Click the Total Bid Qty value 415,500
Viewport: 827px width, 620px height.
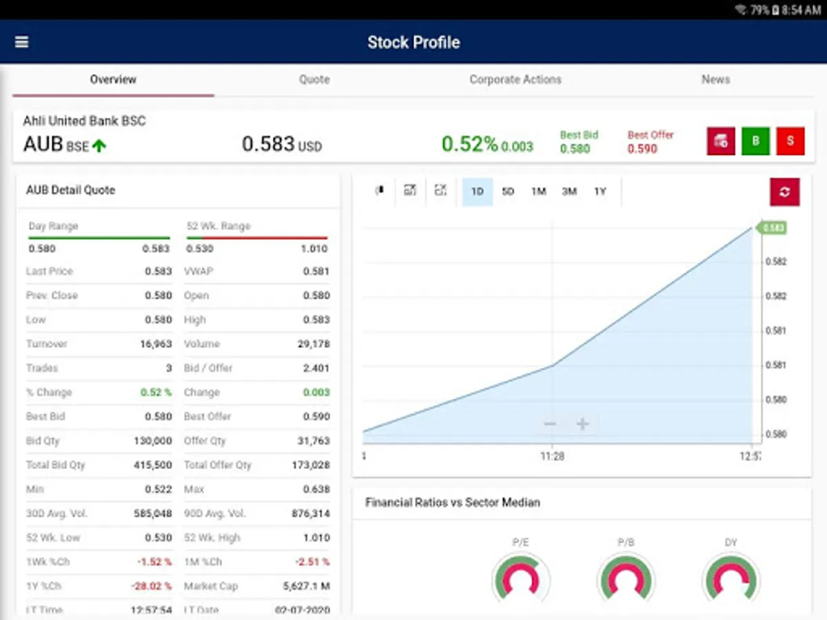tap(153, 465)
